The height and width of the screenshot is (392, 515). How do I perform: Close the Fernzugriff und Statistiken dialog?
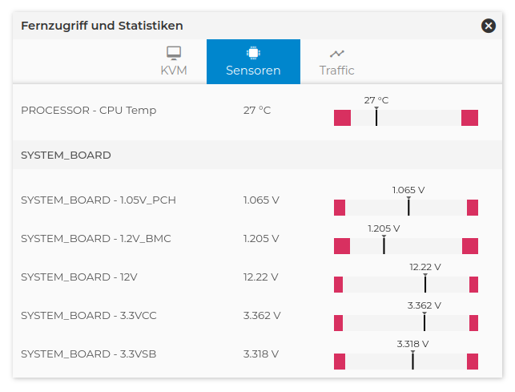[x=489, y=26]
